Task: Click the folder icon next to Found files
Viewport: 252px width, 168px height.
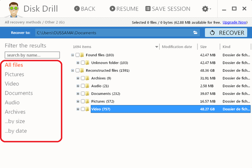Action: pos(82,55)
